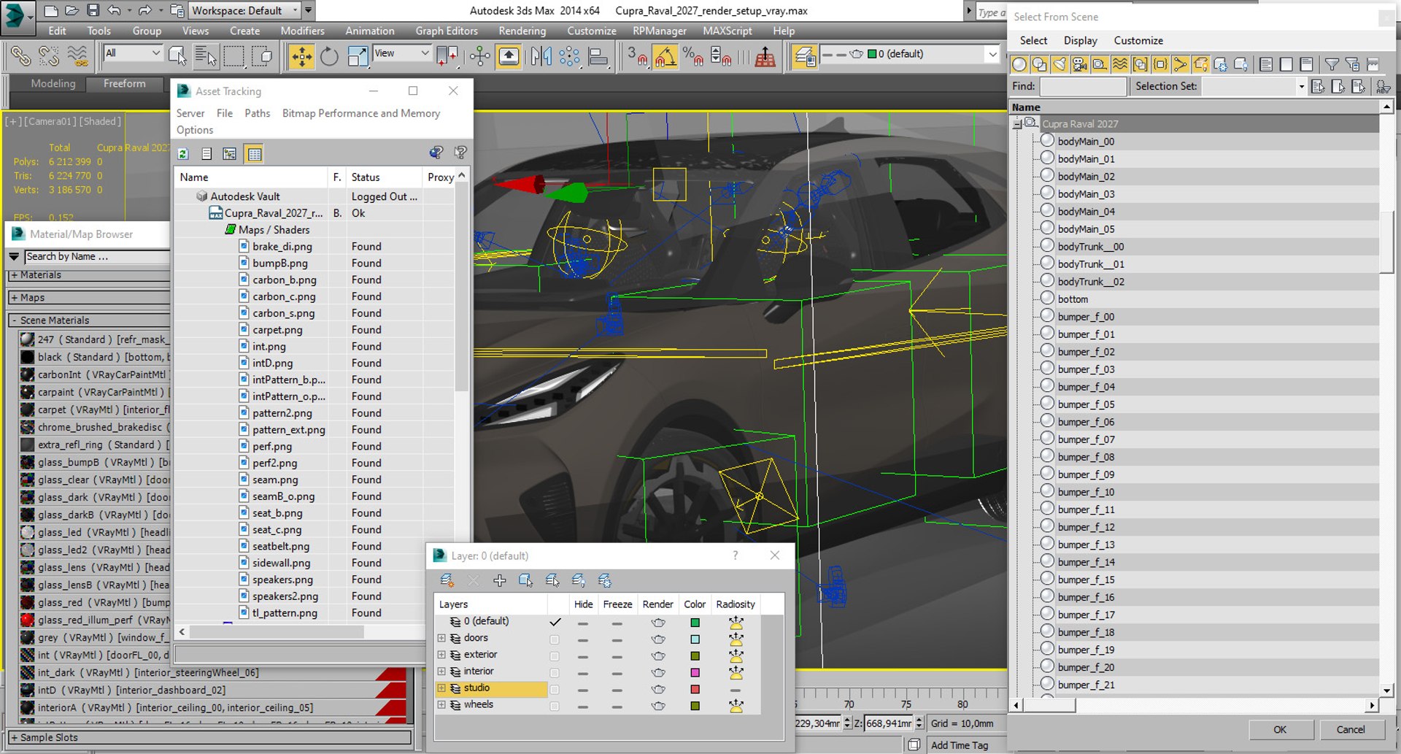Toggle Display Lights filter in Select From Scene

pyautogui.click(x=1060, y=64)
